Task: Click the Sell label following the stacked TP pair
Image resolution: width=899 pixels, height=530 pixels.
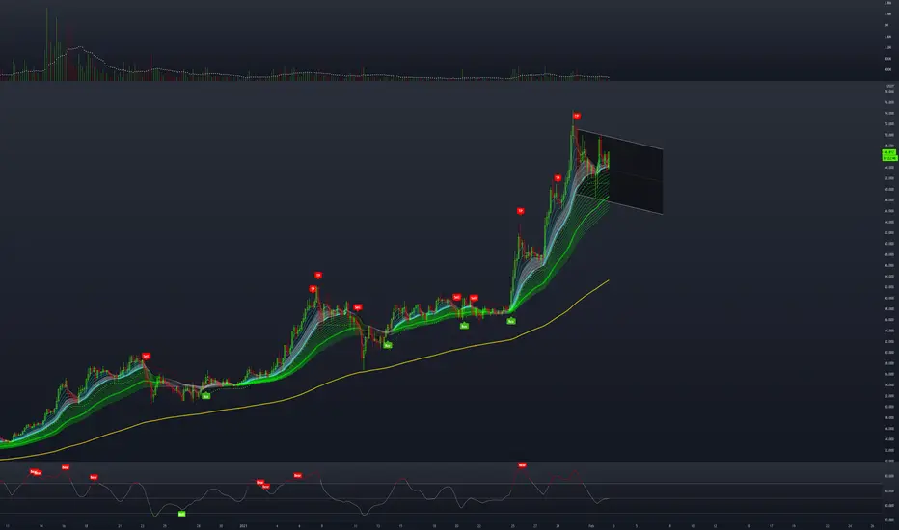Action: pyautogui.click(x=357, y=307)
